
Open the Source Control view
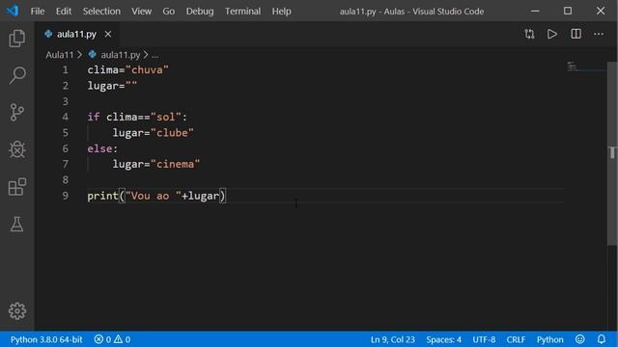coord(17,112)
